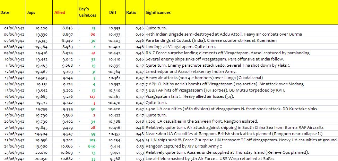Select Allied value 9.702
338x161 pixels.
[x=65, y=140]
